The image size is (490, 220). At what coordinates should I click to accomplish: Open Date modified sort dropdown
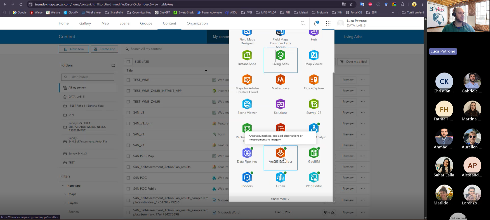point(353,62)
